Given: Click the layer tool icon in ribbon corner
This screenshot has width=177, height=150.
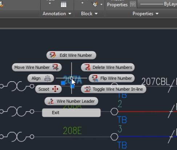Looking at the screenshot, I should coord(2,4).
